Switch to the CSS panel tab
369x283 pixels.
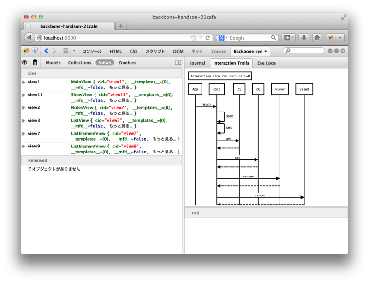pyautogui.click(x=134, y=51)
